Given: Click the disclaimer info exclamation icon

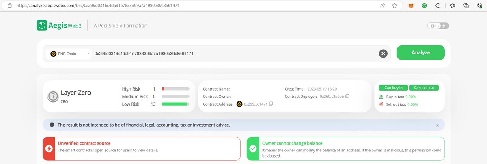Looking at the screenshot, I should 51,125.
